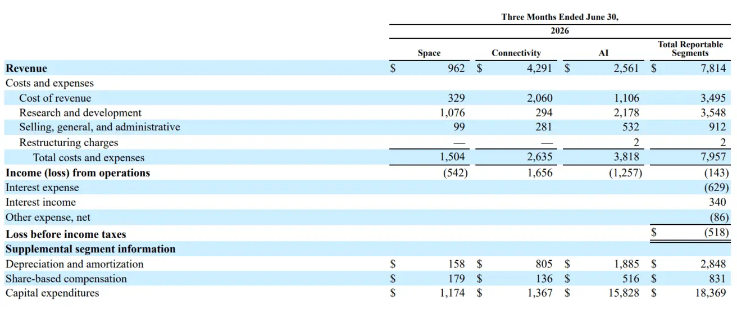Click the 2026 year heading
The image size is (737, 313).
pos(559,31)
